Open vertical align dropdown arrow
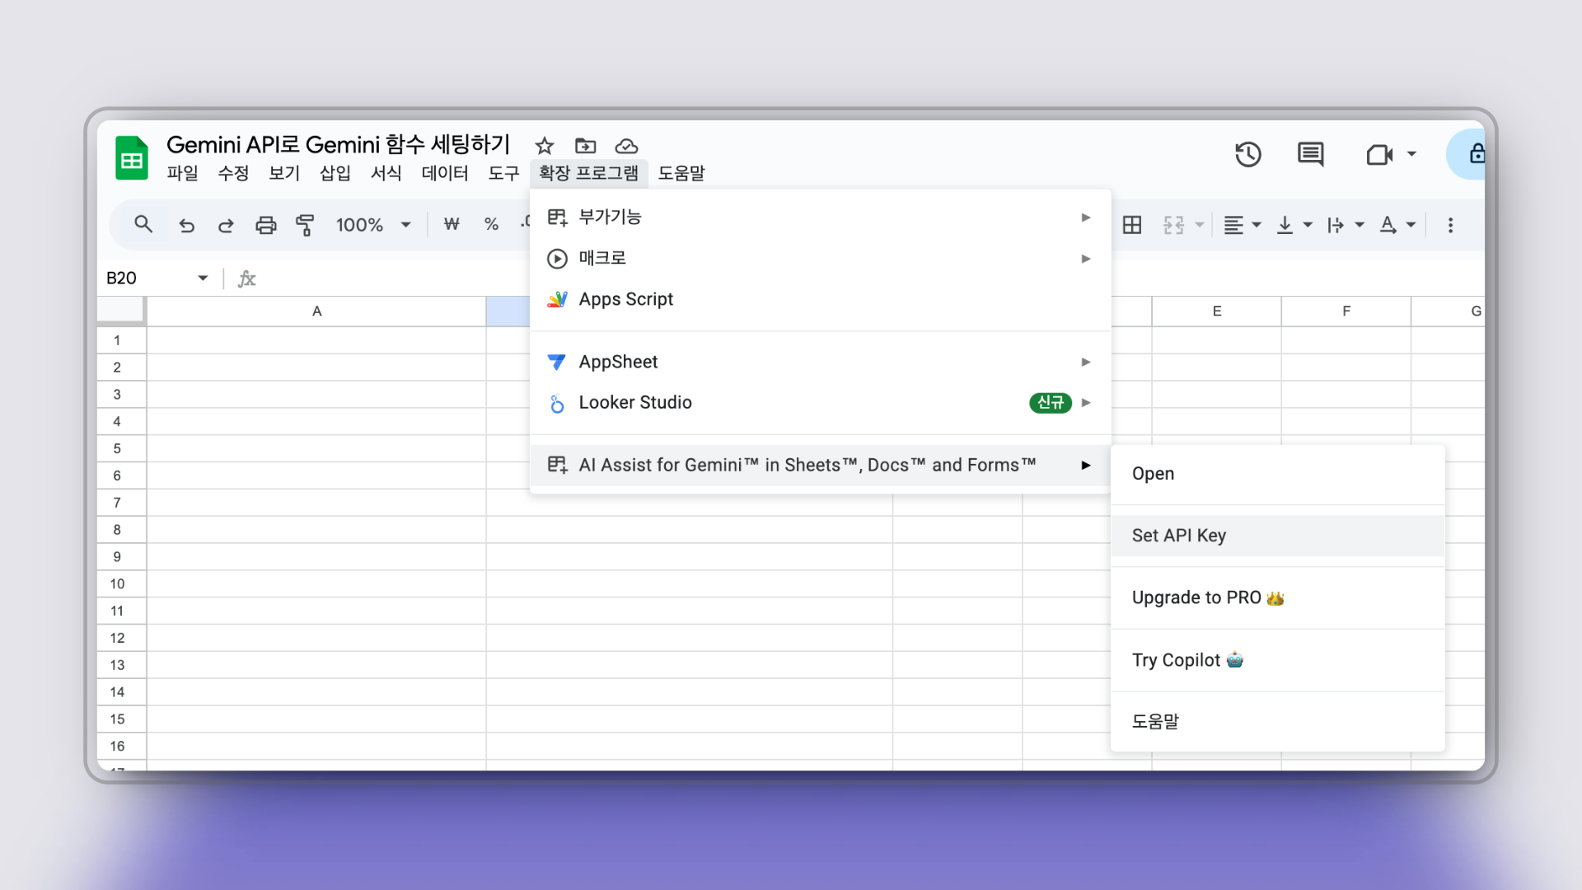 1308,225
